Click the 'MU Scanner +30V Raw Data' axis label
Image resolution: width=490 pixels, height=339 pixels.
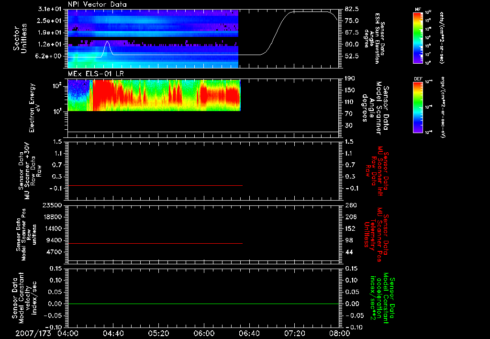coord(30,171)
